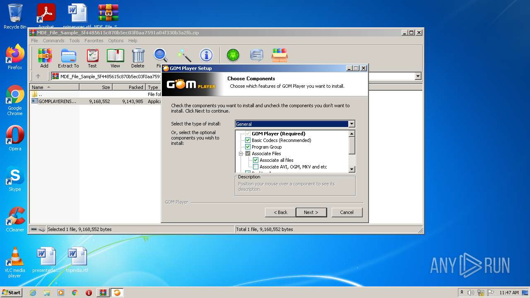Collapse the Associate Files tree node

pyautogui.click(x=241, y=154)
